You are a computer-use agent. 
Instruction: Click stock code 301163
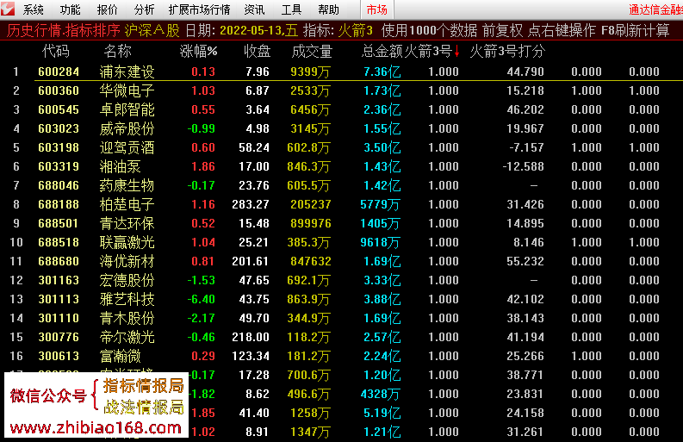click(x=59, y=280)
